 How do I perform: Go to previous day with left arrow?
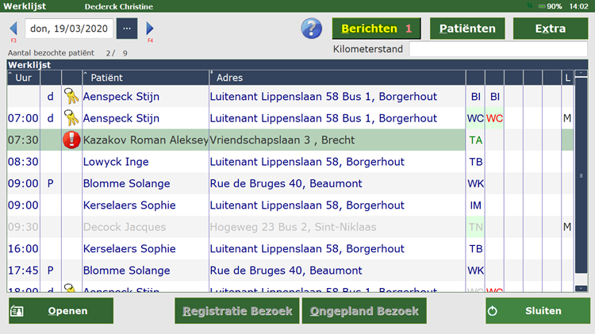coord(13,29)
